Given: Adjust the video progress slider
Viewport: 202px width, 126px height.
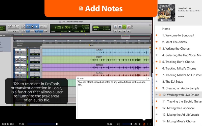Looking at the screenshot, I should (x=42, y=124).
